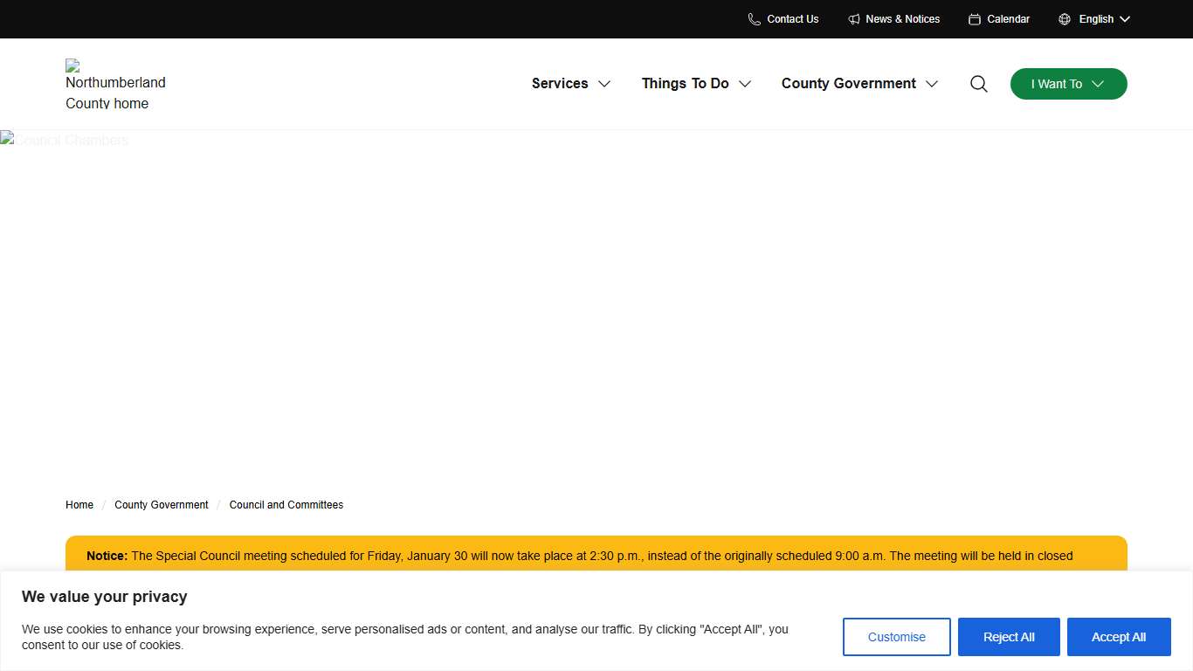Expand the Services menu
The height and width of the screenshot is (671, 1193).
571,84
